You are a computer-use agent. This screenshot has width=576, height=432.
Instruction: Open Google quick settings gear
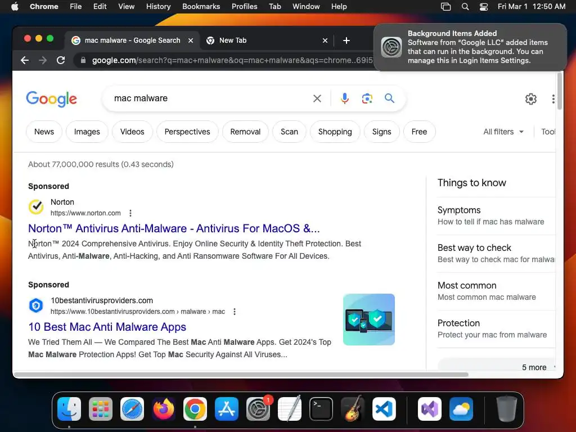[x=530, y=99]
